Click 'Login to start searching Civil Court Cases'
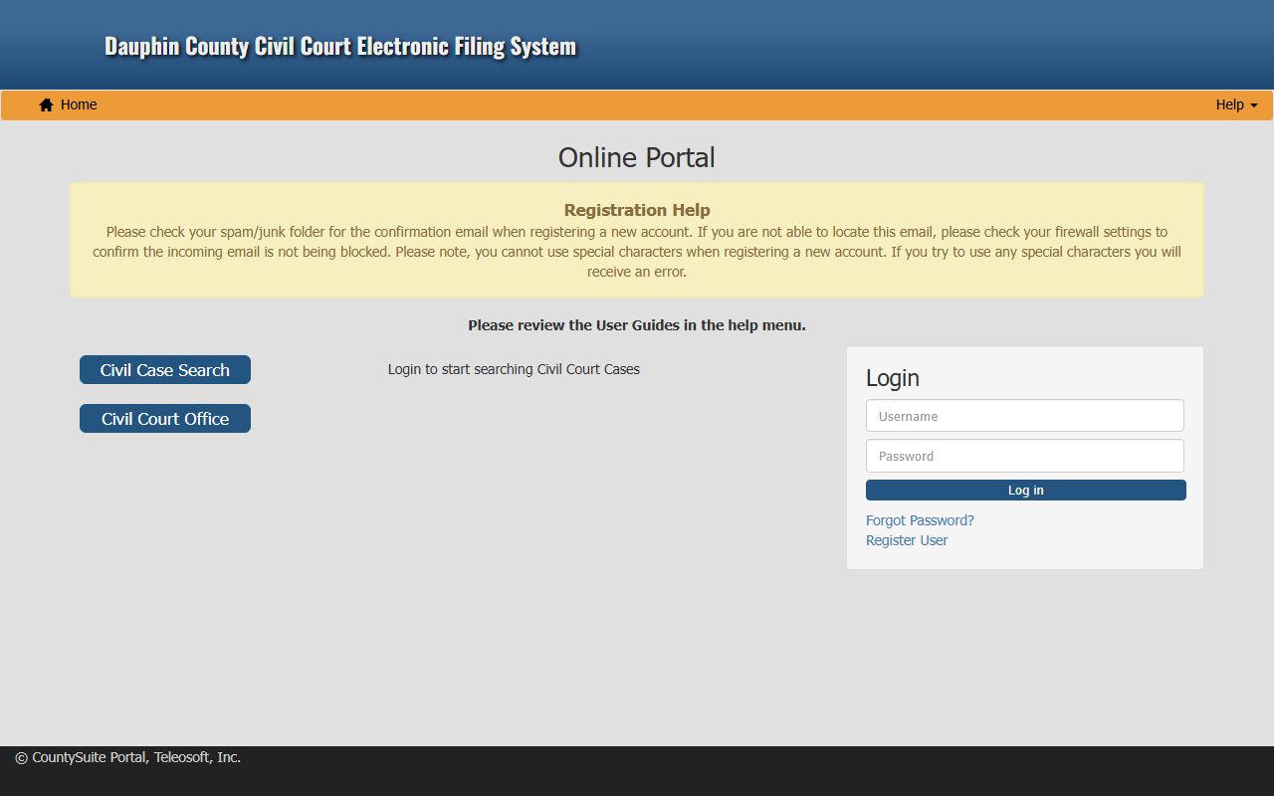Viewport: 1274px width, 796px height. pyautogui.click(x=514, y=369)
